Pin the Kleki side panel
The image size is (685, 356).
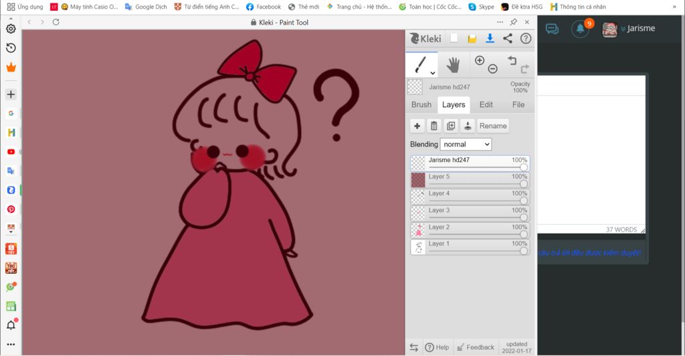(x=514, y=22)
